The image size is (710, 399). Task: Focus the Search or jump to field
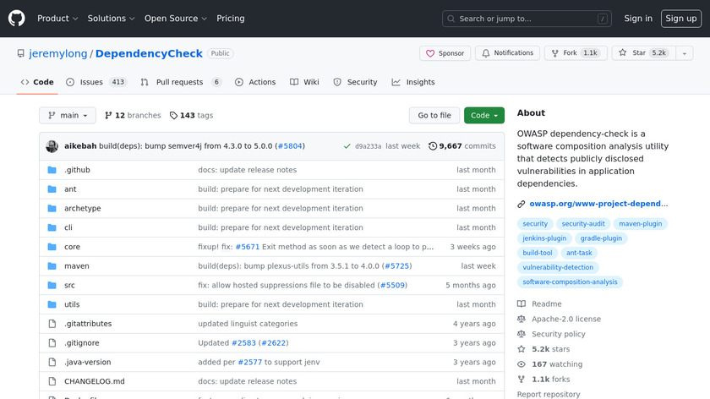[527, 19]
